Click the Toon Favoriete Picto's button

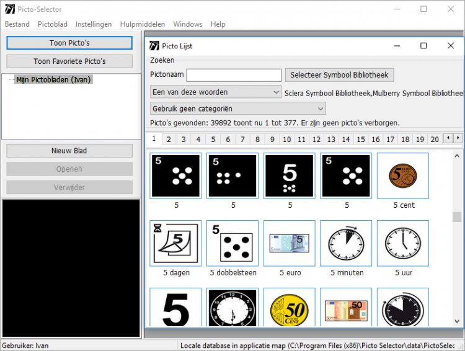click(x=69, y=61)
